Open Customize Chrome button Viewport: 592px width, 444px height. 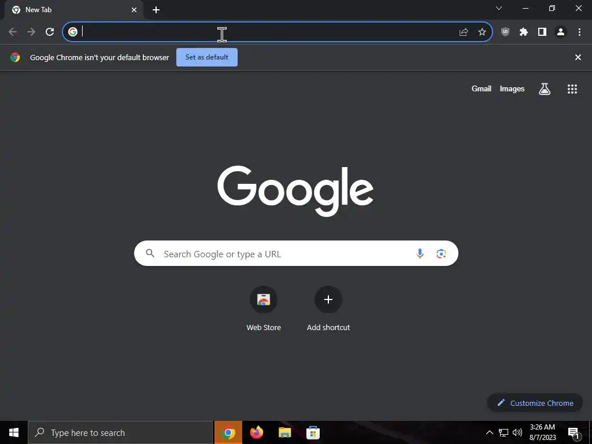(x=535, y=403)
